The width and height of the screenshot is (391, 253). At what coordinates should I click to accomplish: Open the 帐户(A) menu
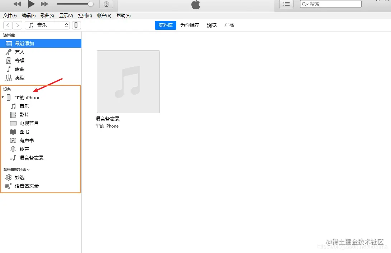pos(104,16)
